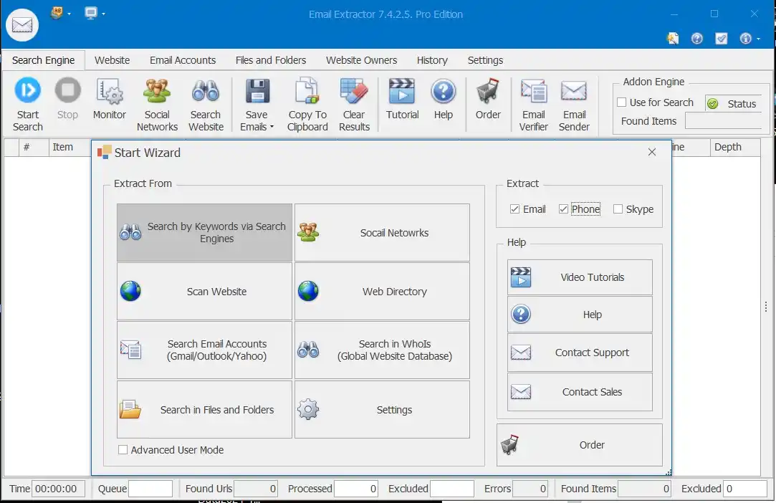Uncheck the Phone extract checkbox
Image resolution: width=776 pixels, height=503 pixels.
[x=563, y=209]
